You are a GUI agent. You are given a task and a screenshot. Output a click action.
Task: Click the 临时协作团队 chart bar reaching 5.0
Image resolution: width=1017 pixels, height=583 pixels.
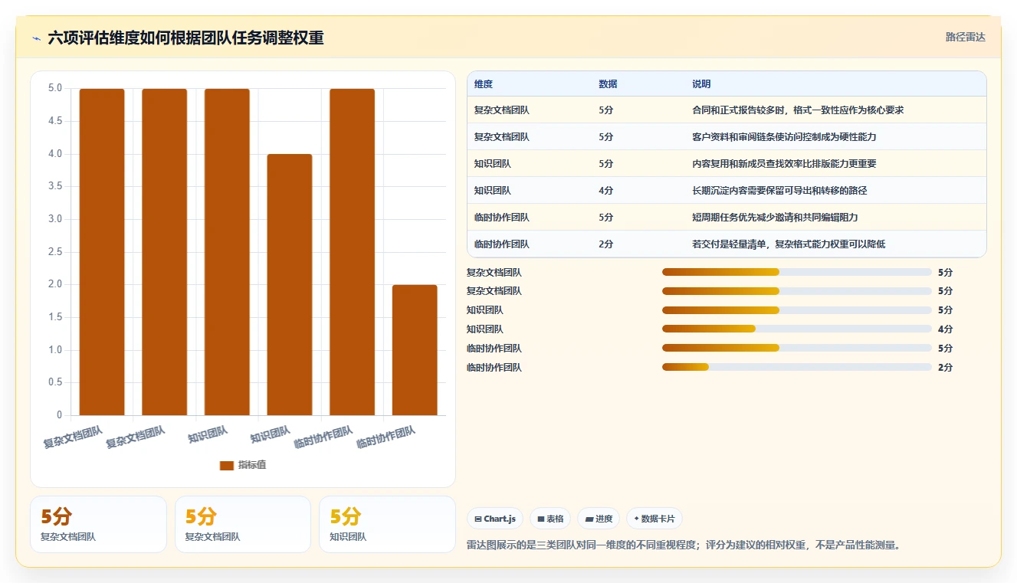tap(352, 252)
